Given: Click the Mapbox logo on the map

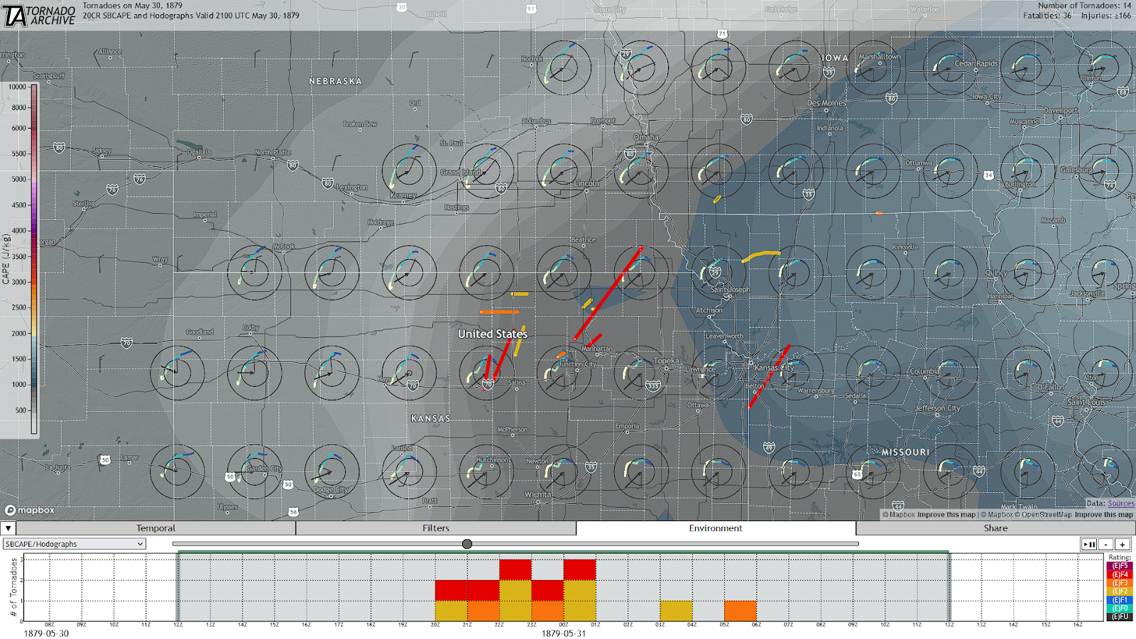Looking at the screenshot, I should click(30, 510).
